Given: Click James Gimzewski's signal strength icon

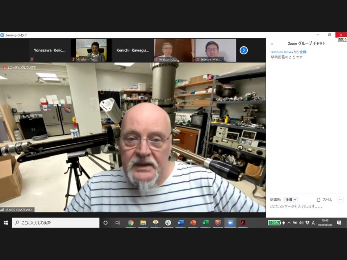Looking at the screenshot, I should (2, 210).
